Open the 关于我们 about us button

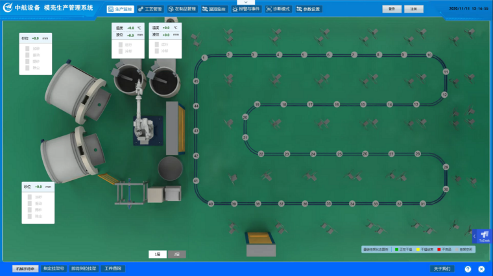point(442,269)
